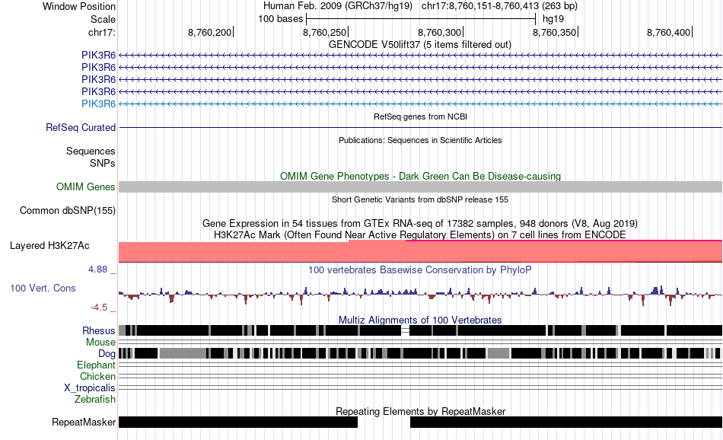This screenshot has width=723, height=440.
Task: Select the Scale label
Action: point(103,19)
